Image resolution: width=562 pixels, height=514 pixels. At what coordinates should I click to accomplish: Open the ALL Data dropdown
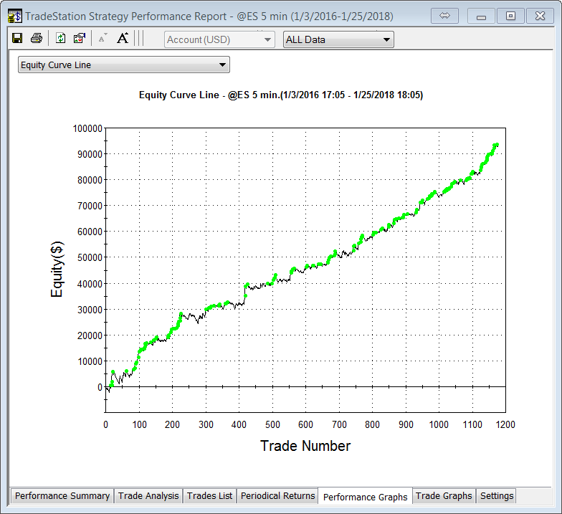pyautogui.click(x=338, y=39)
